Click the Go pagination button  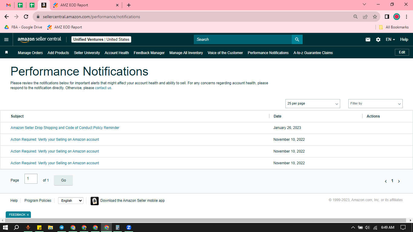click(63, 180)
